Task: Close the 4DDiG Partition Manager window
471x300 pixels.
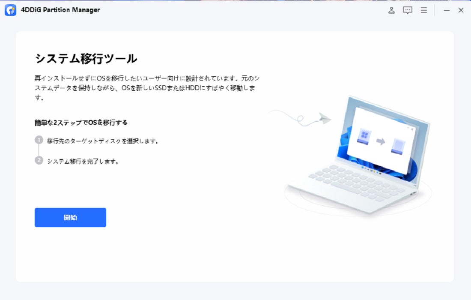Action: (x=461, y=10)
